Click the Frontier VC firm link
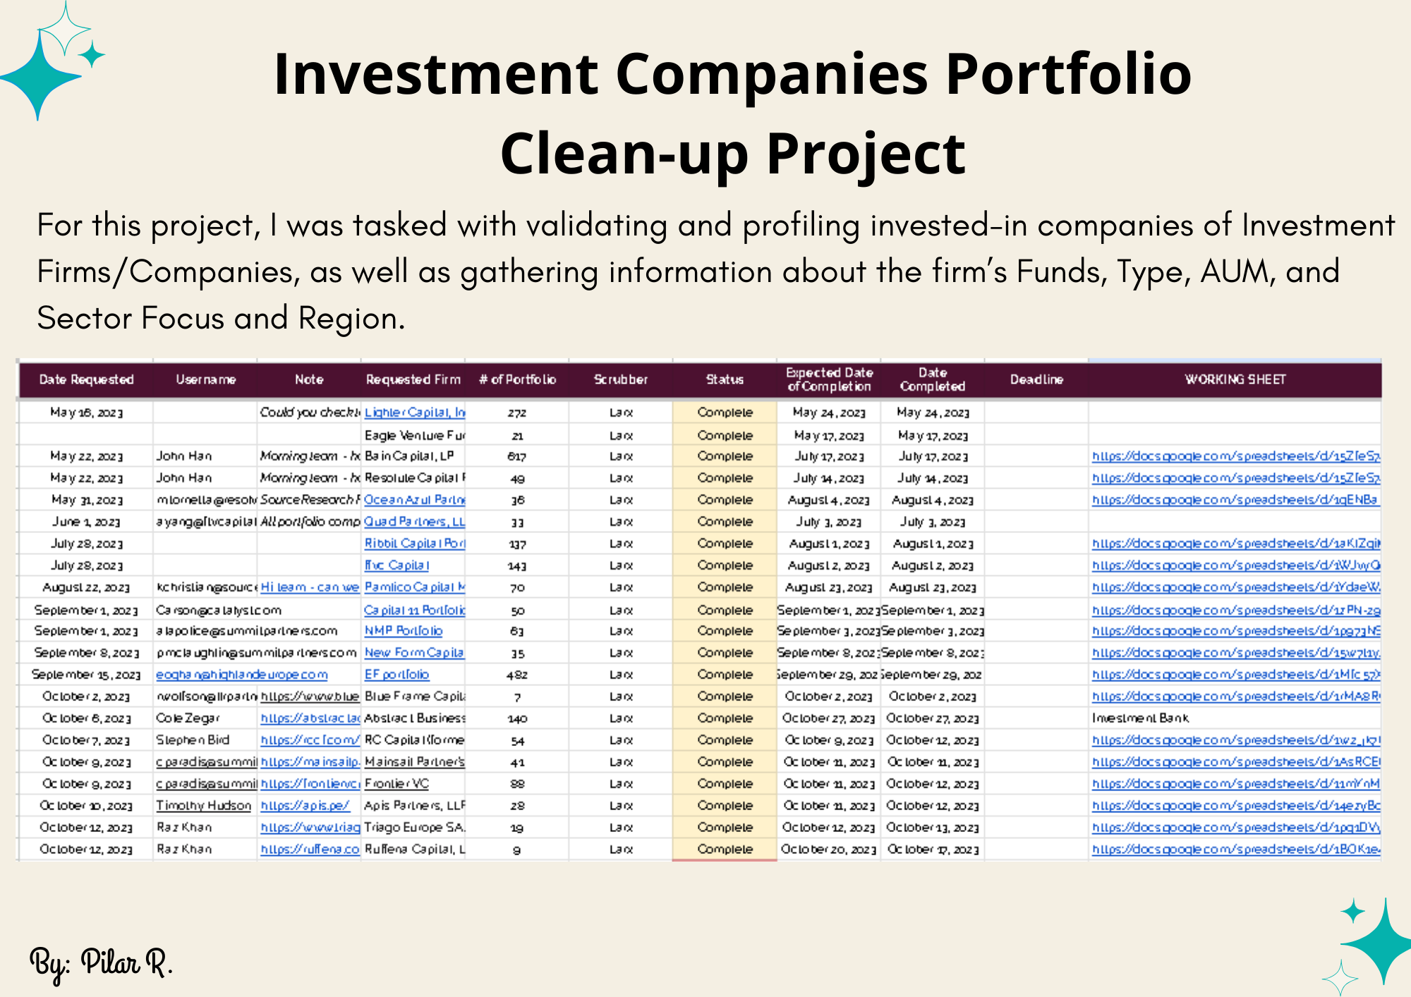 coord(396,784)
